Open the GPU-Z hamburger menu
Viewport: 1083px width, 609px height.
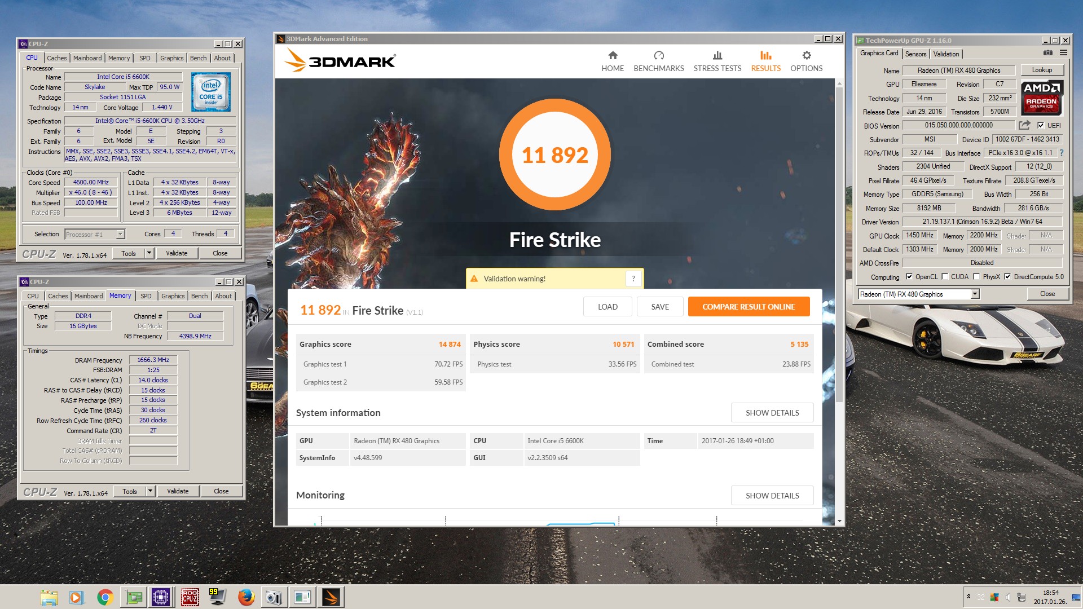(1063, 53)
